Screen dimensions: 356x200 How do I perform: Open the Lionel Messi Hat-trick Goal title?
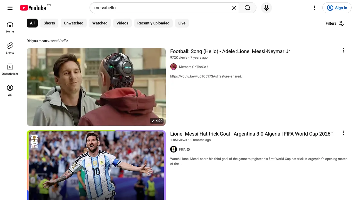click(x=252, y=134)
